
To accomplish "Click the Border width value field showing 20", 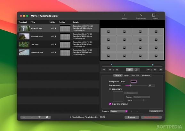I will 151,86.
